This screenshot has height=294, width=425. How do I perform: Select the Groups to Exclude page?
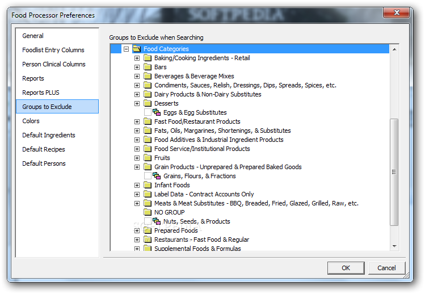(x=57, y=107)
